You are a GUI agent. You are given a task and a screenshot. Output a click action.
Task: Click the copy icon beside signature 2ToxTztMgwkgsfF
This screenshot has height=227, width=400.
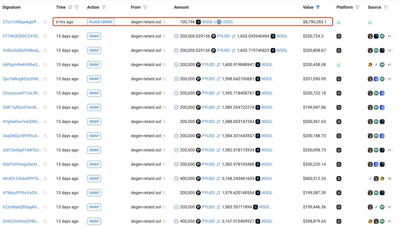click(46, 21)
